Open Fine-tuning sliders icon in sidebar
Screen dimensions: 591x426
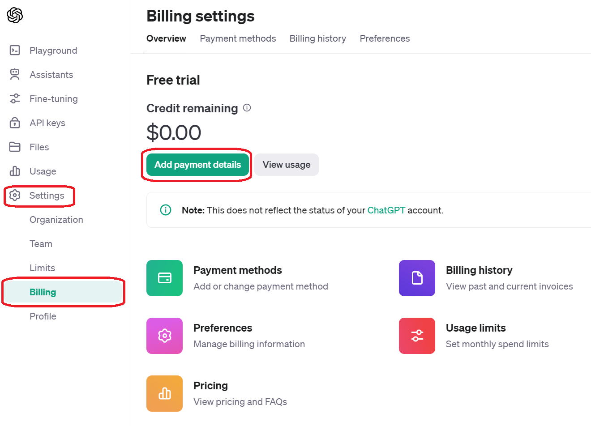pos(15,98)
